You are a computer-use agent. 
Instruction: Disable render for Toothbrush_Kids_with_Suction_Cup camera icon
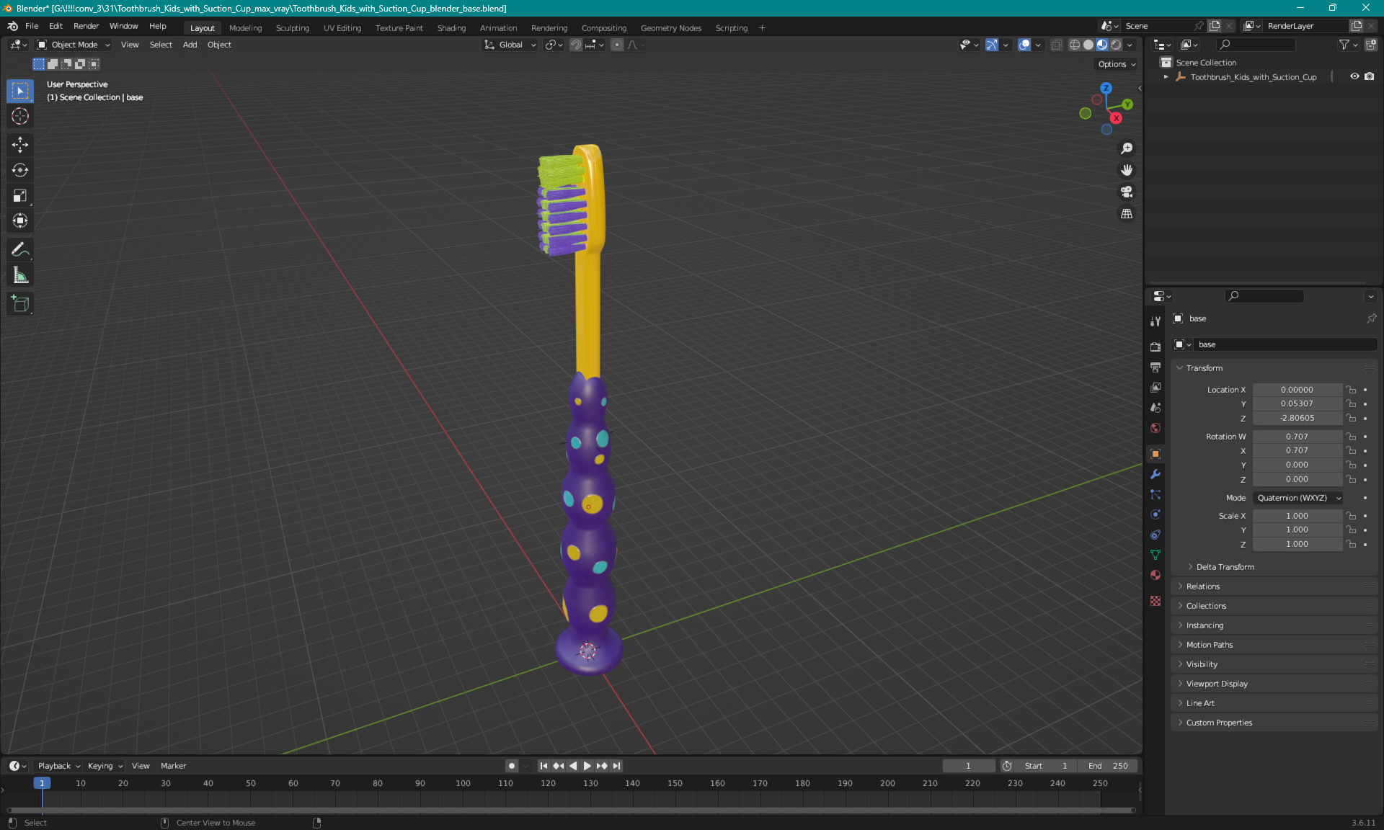click(1369, 76)
